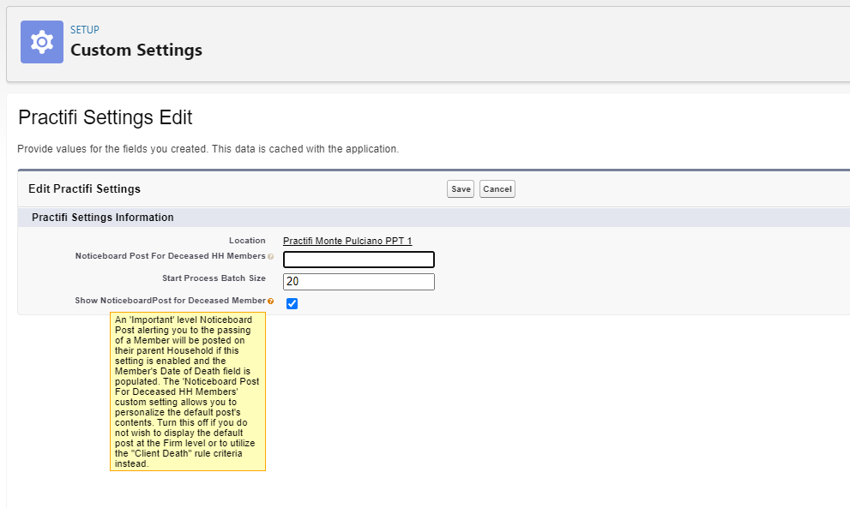
Task: Cancel editing Practifi Settings
Action: (497, 189)
